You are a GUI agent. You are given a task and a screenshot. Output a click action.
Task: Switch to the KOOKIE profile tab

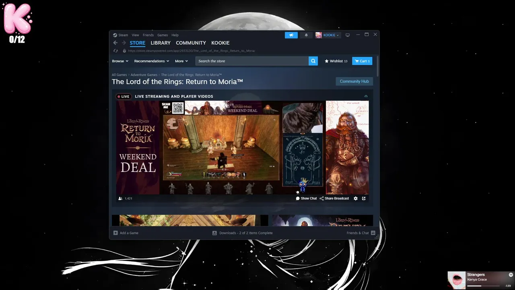220,43
